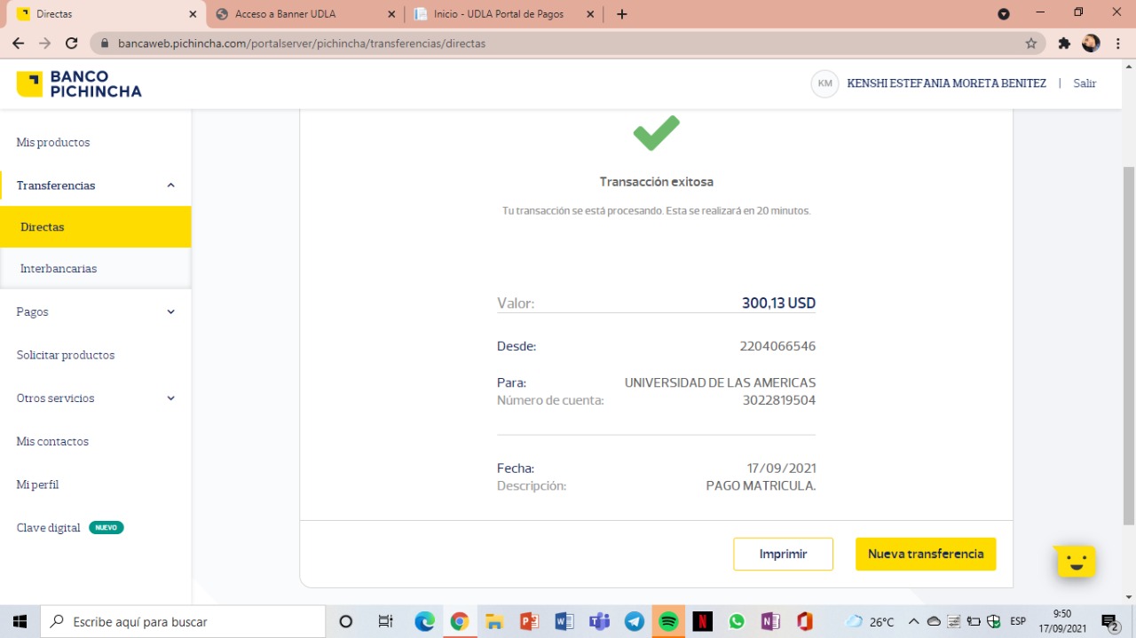Open the Chrome extensions puzzle icon
The image size is (1136, 638).
pos(1064,43)
